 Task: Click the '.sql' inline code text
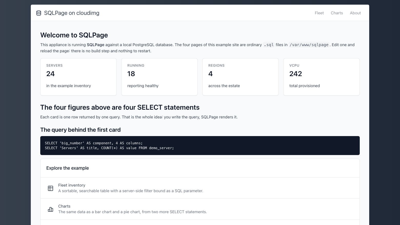(x=269, y=45)
